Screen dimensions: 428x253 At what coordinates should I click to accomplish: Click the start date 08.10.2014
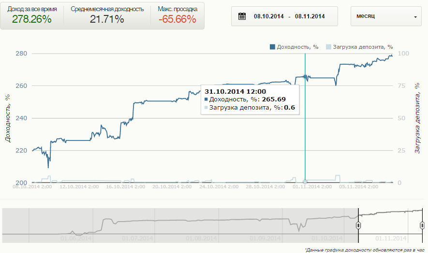[x=268, y=17]
